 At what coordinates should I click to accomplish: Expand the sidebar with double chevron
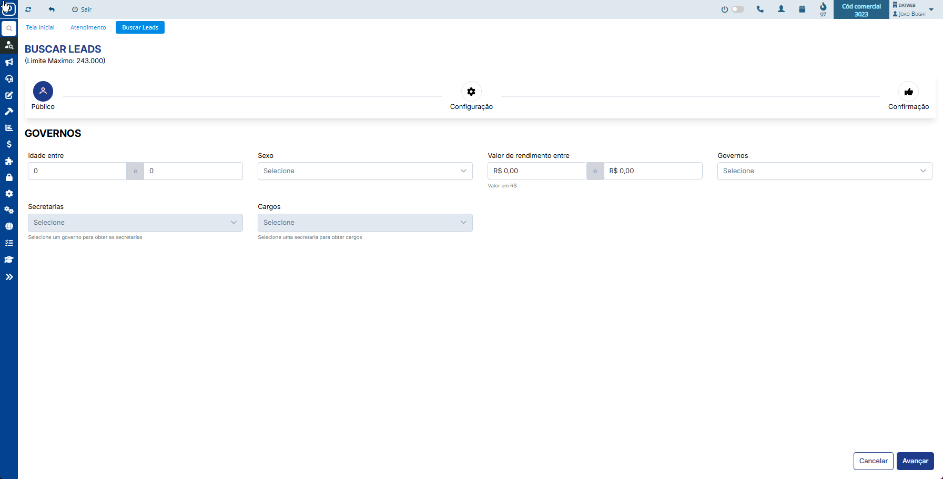(9, 277)
